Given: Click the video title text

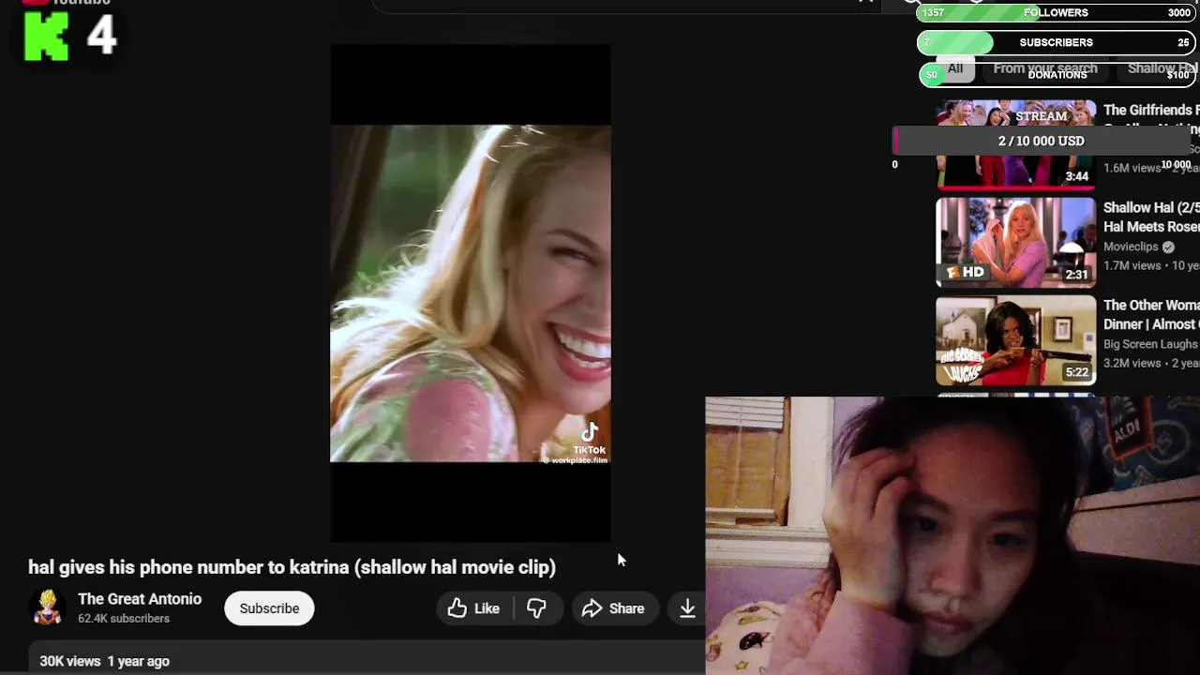Looking at the screenshot, I should coord(292,567).
